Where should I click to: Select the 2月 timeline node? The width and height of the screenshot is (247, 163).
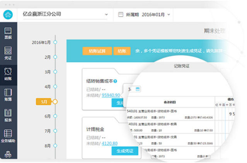[x=55, y=57]
